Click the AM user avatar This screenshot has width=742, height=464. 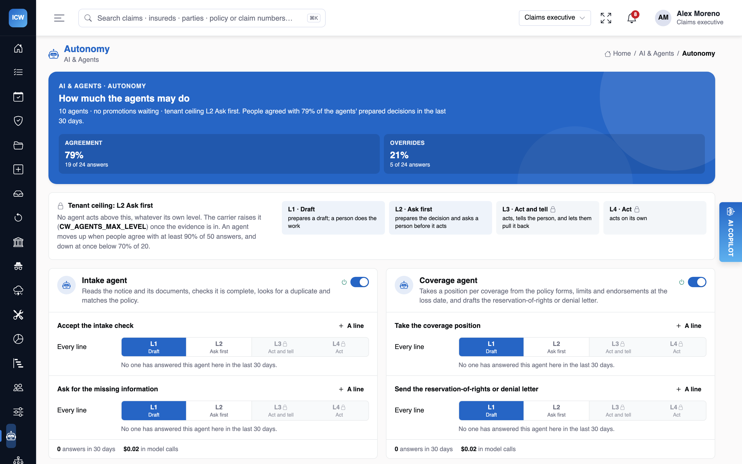(x=663, y=18)
